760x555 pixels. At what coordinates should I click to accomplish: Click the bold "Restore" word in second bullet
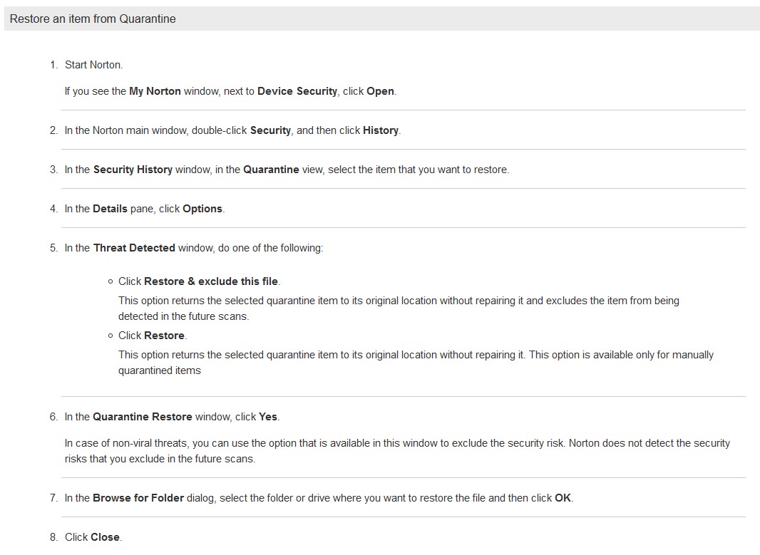click(164, 336)
